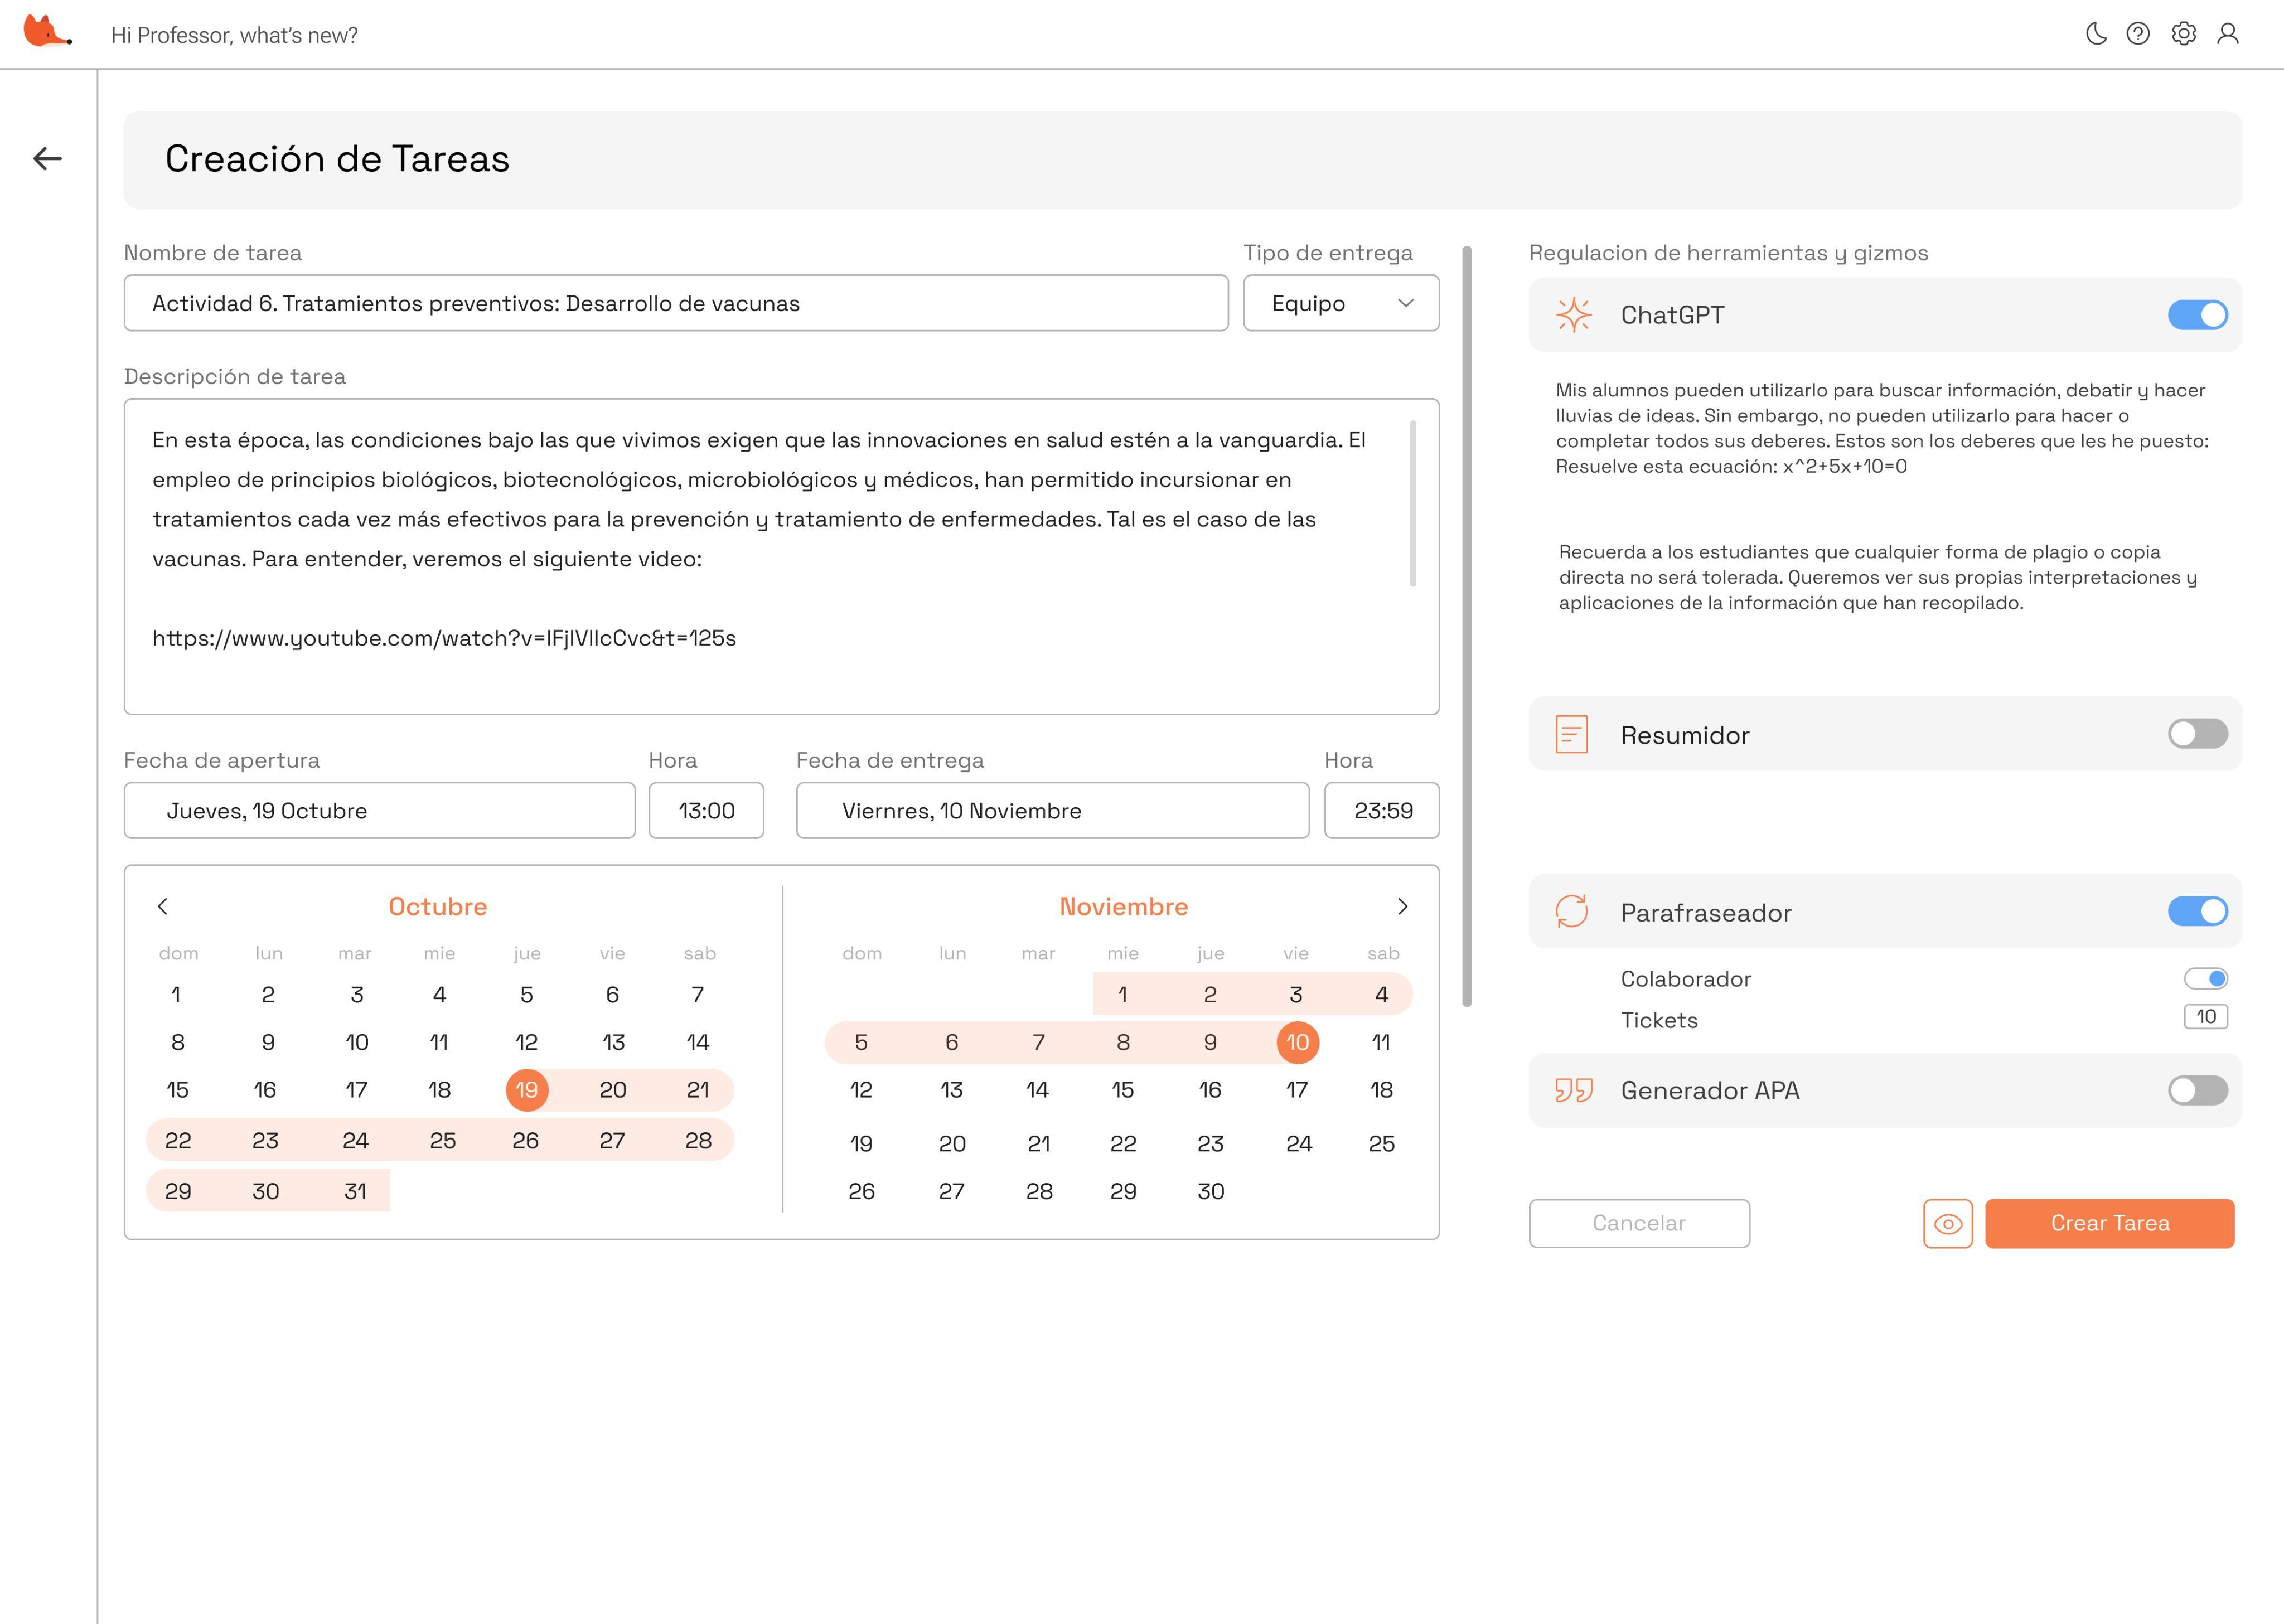The image size is (2284, 1624).
Task: Go to previous month in calendar
Action: coord(163,906)
